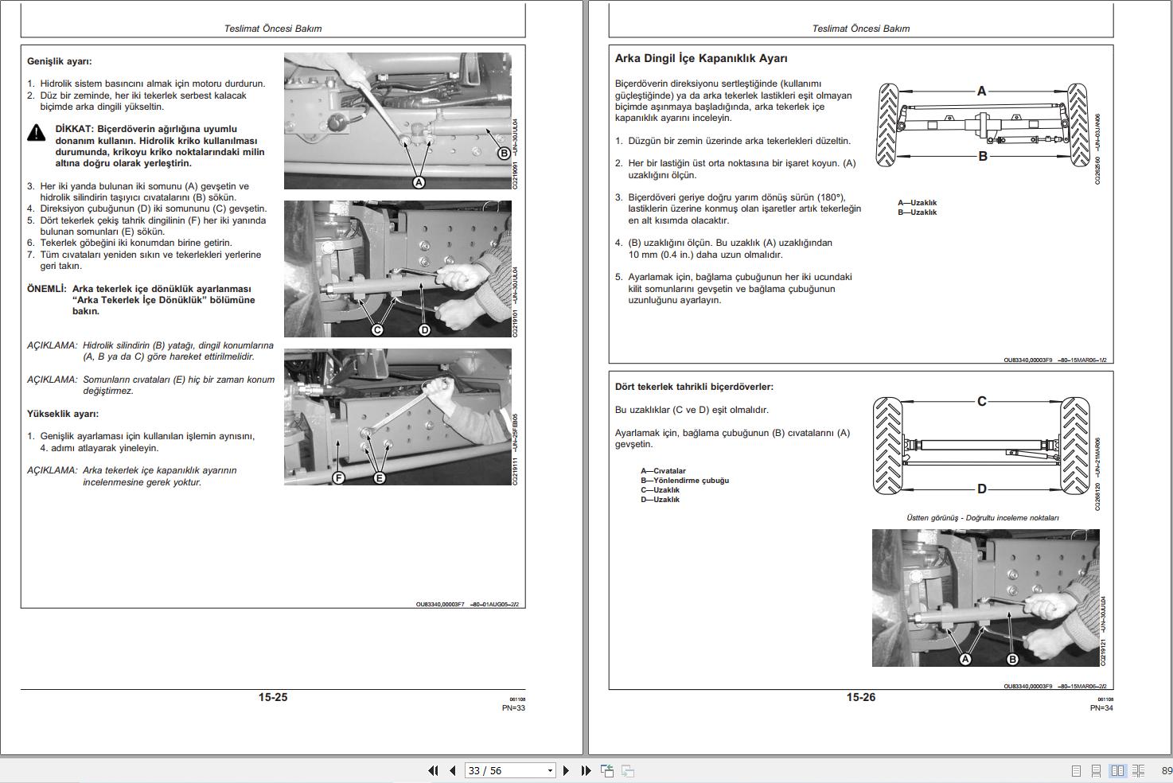Click the zoom percentage value 89
Viewport: 1173px width, 783px height.
(1167, 770)
